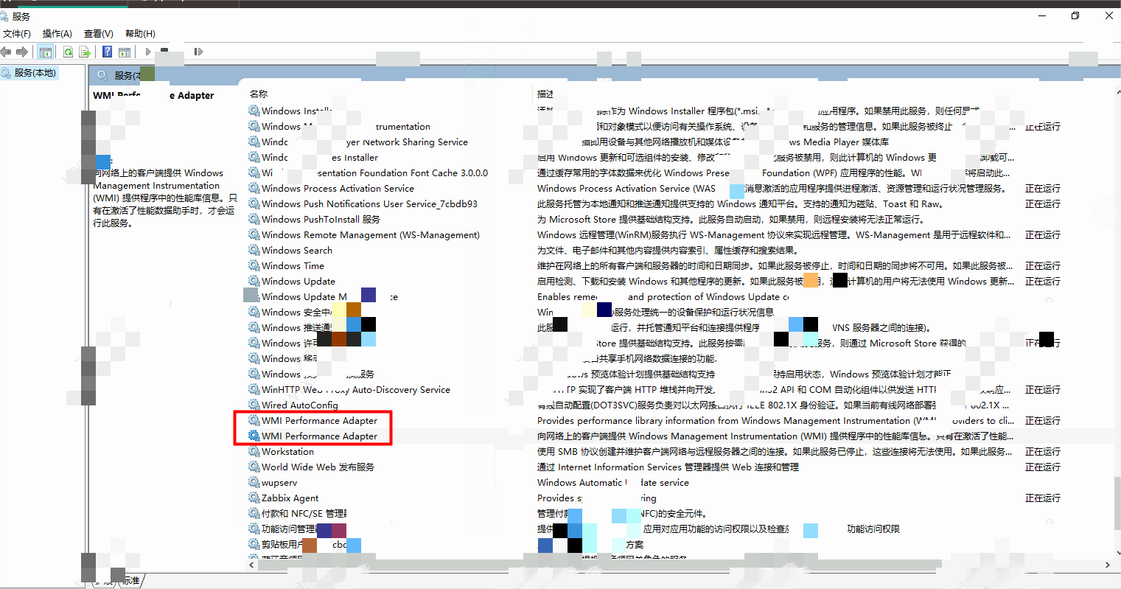This screenshot has width=1121, height=589.
Task: Click the gear icon of the Workstation service
Action: click(254, 452)
